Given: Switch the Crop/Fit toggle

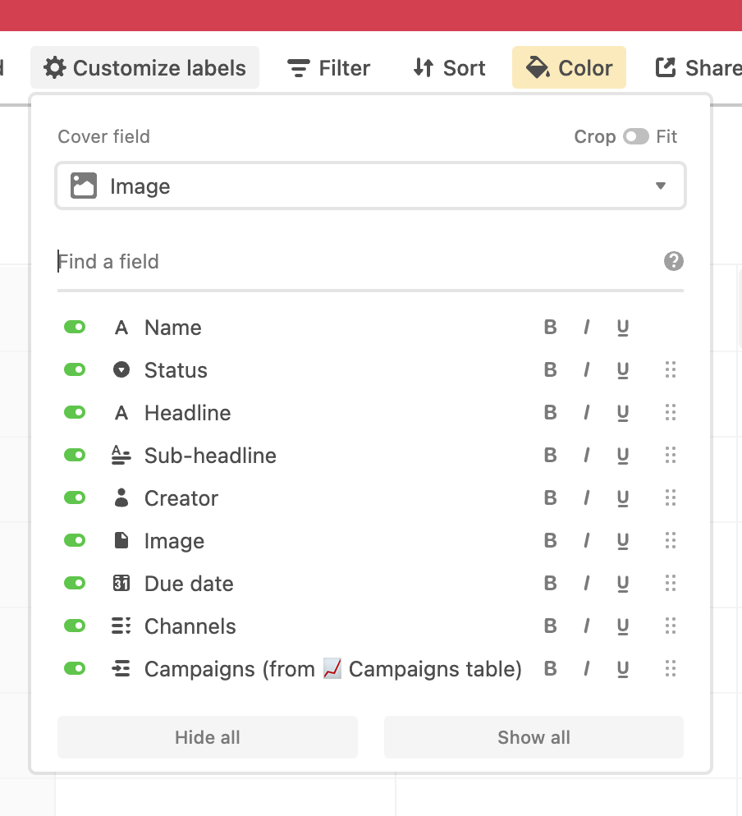Looking at the screenshot, I should [x=635, y=136].
